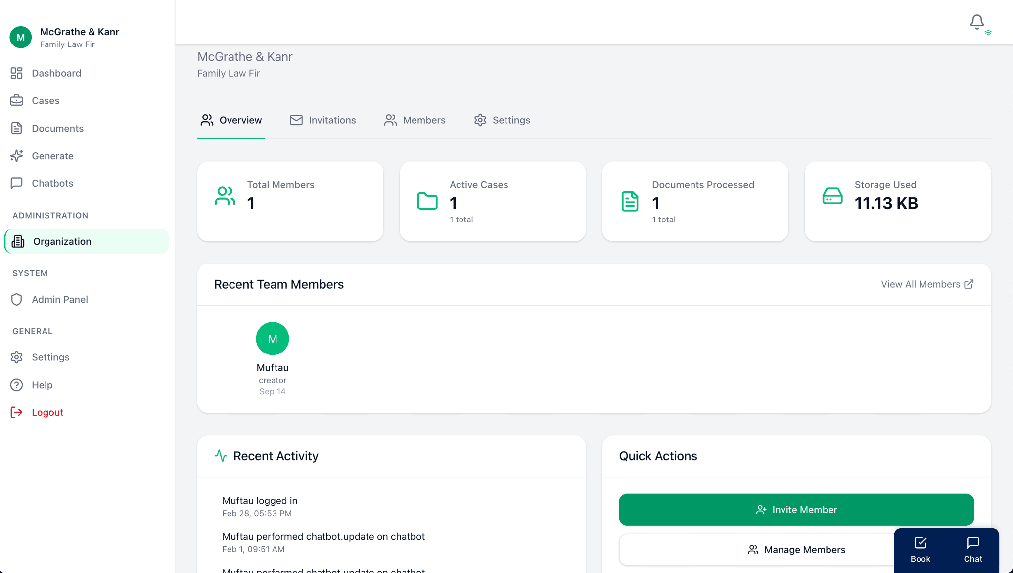1013x573 pixels.
Task: Open the Chat widget button
Action: point(972,550)
